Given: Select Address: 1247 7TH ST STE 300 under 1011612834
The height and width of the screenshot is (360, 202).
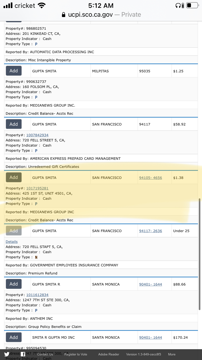Looking at the screenshot, I should pos(38,300).
